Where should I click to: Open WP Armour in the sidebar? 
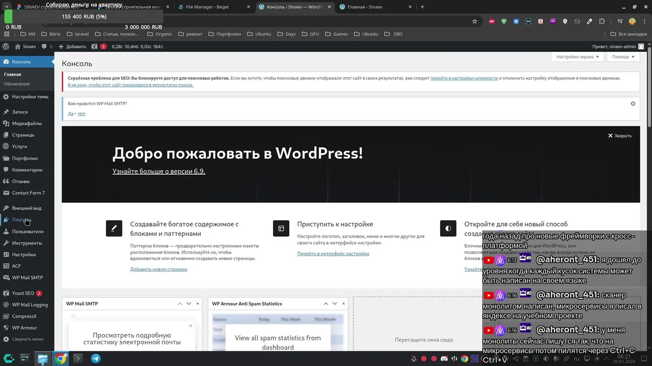tap(27, 328)
